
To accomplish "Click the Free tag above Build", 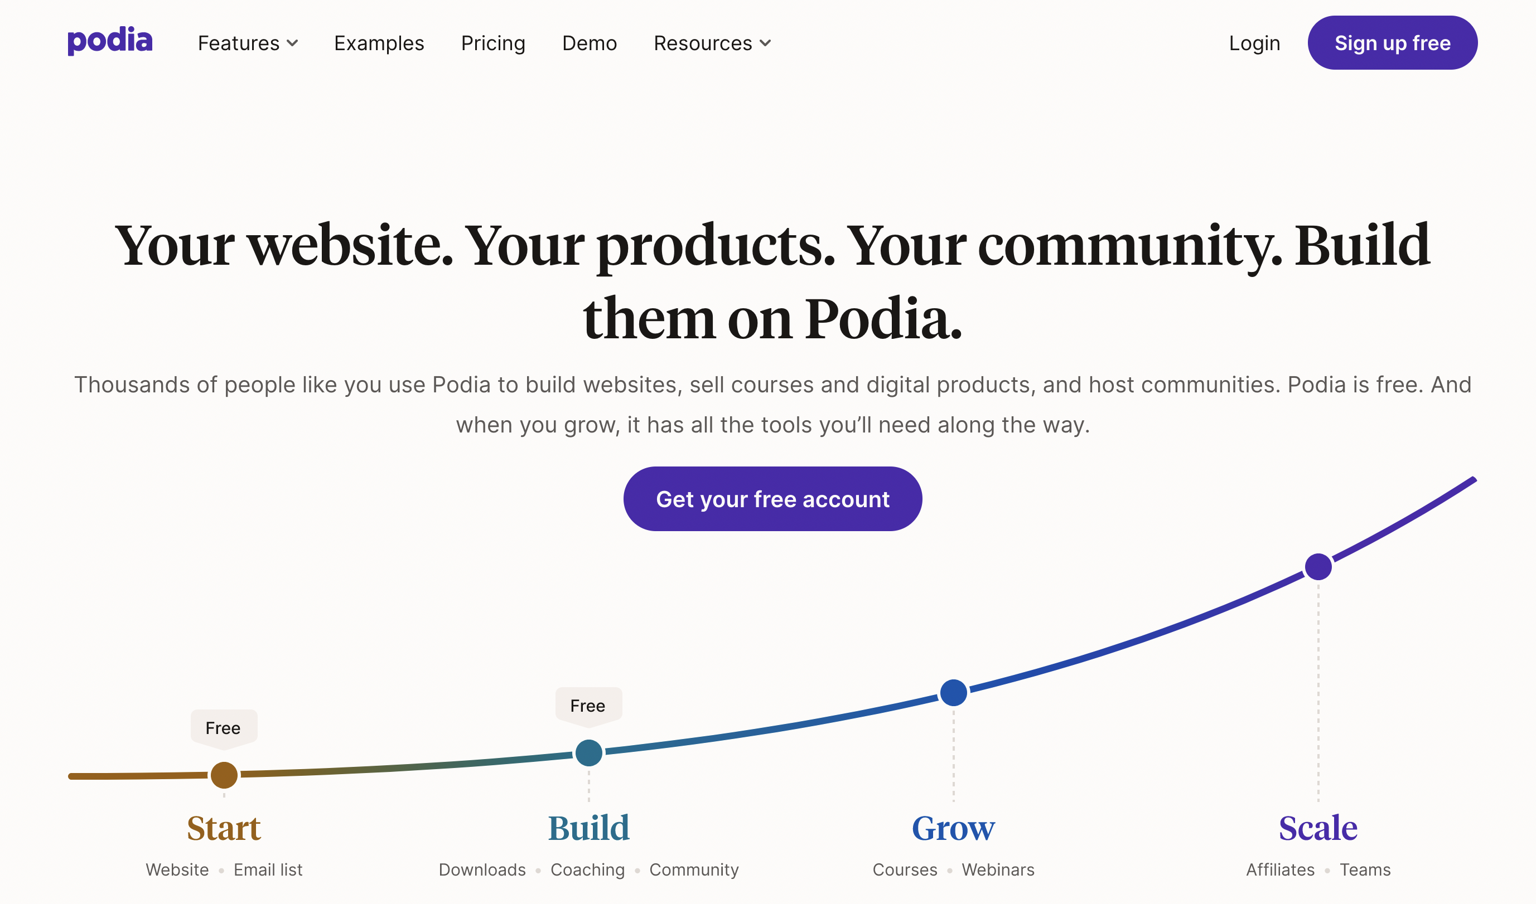I will [x=588, y=706].
